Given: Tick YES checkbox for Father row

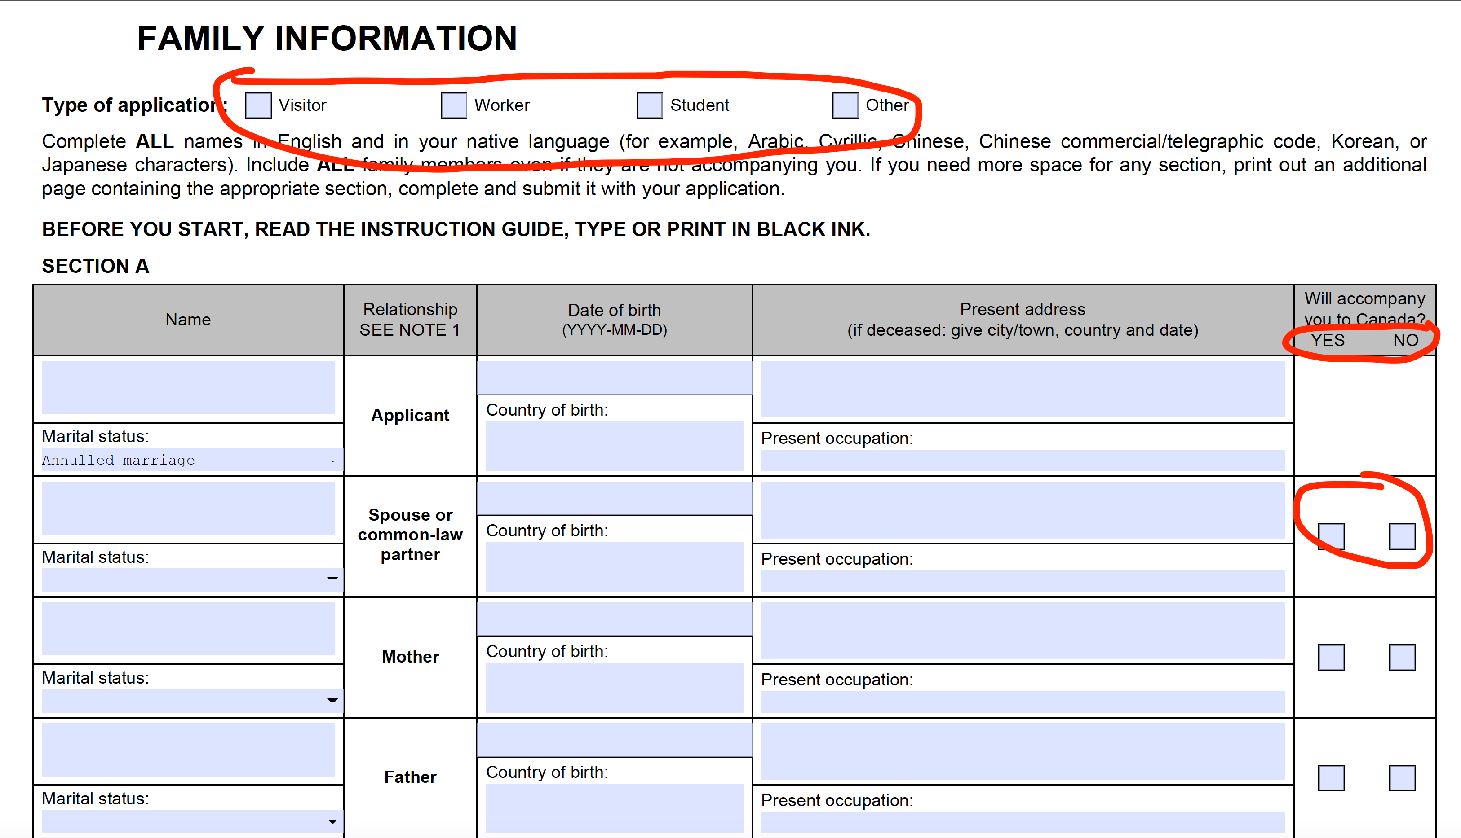Looking at the screenshot, I should click(1331, 778).
